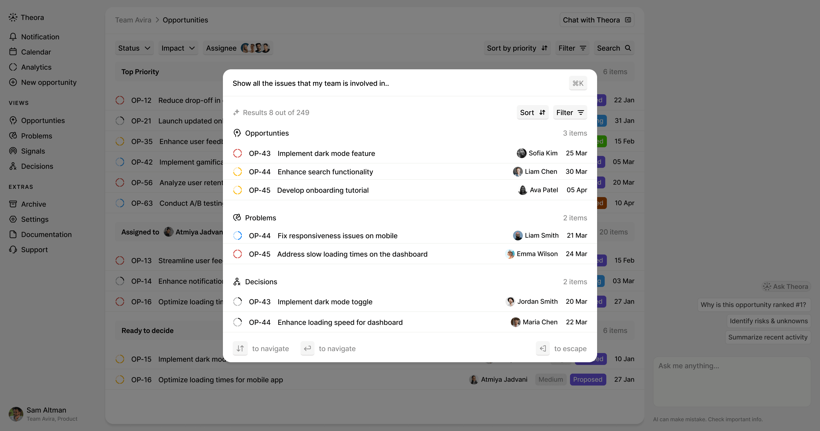Screen dimensions: 820x431
Task: Open the Decisions section in sidebar
Action: coord(37,166)
